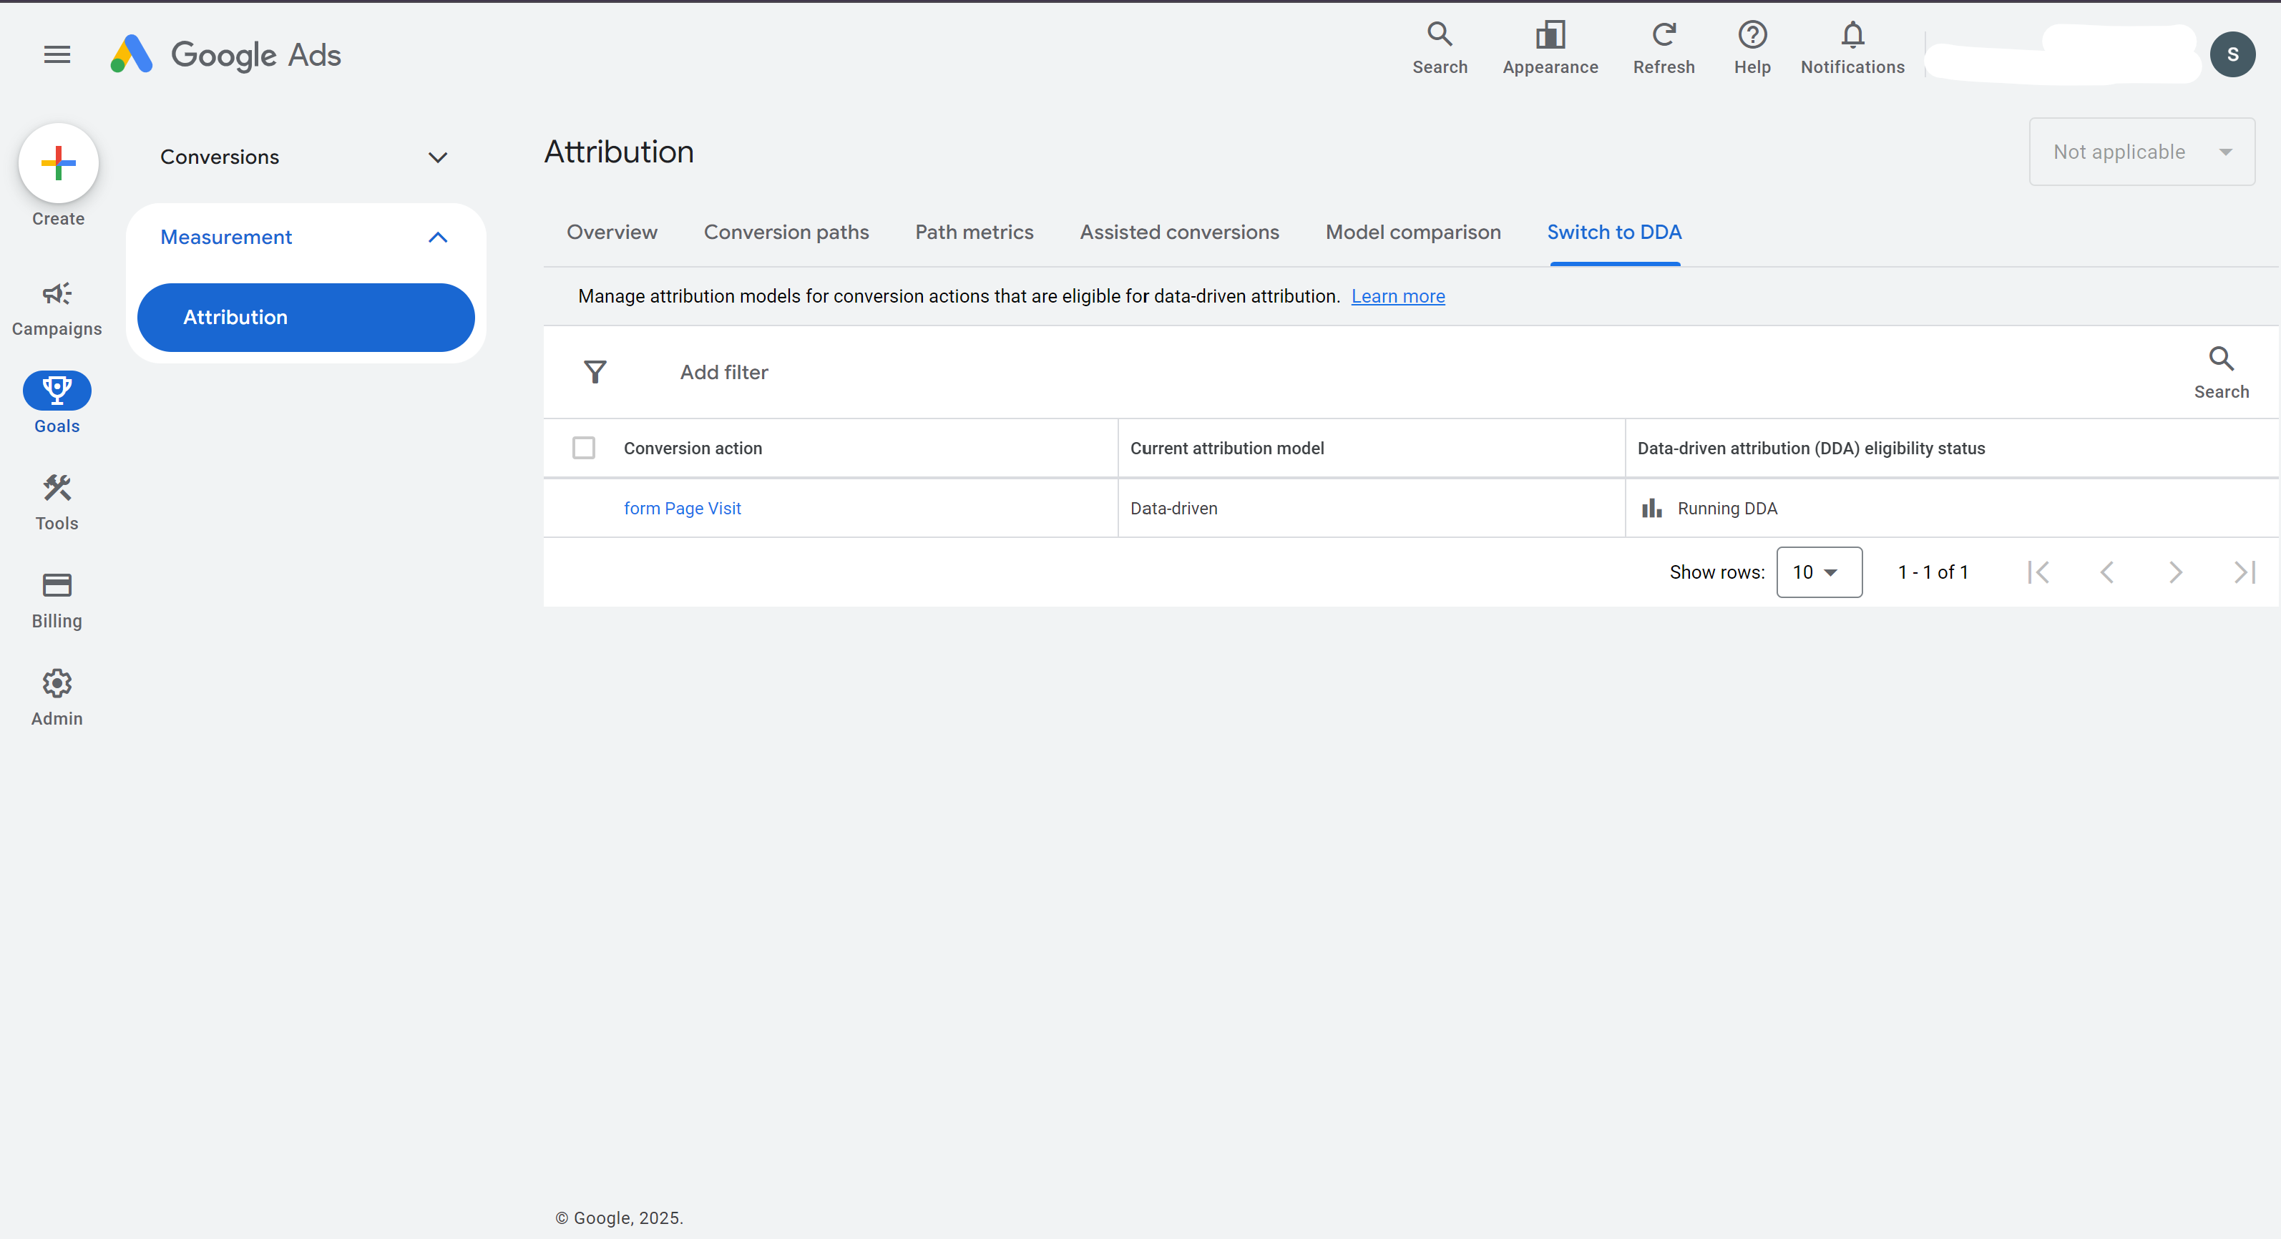Image resolution: width=2281 pixels, height=1239 pixels.
Task: Click the Create plus button
Action: (59, 164)
